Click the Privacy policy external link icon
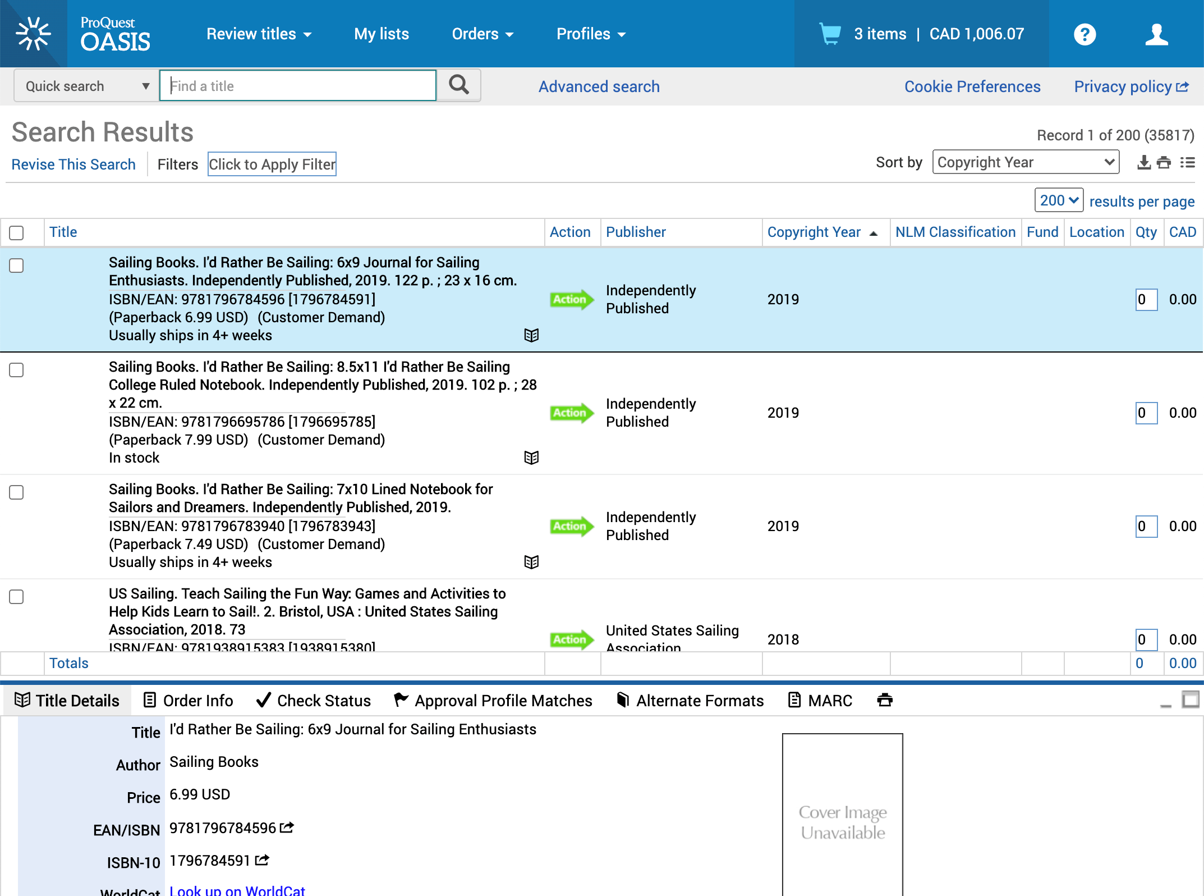The image size is (1204, 896). pyautogui.click(x=1183, y=87)
